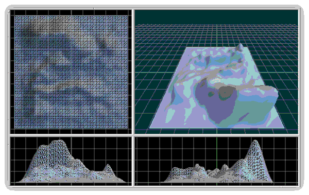Image resolution: width=309 pixels, height=195 pixels.
Task: Click the dark teal sky above the horizon grid
Action: pos(216,17)
